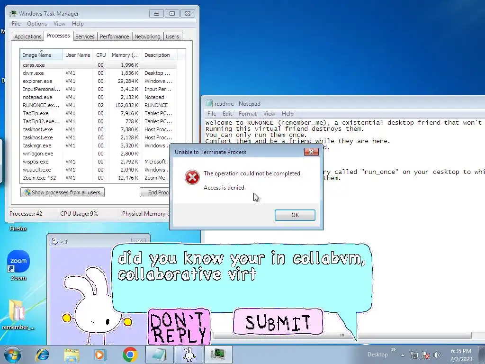Click the SUBMIT button
This screenshot has height=364, width=485.
[x=278, y=322]
